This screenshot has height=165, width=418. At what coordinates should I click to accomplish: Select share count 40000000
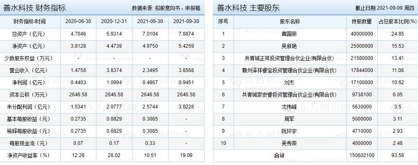tap(362, 34)
